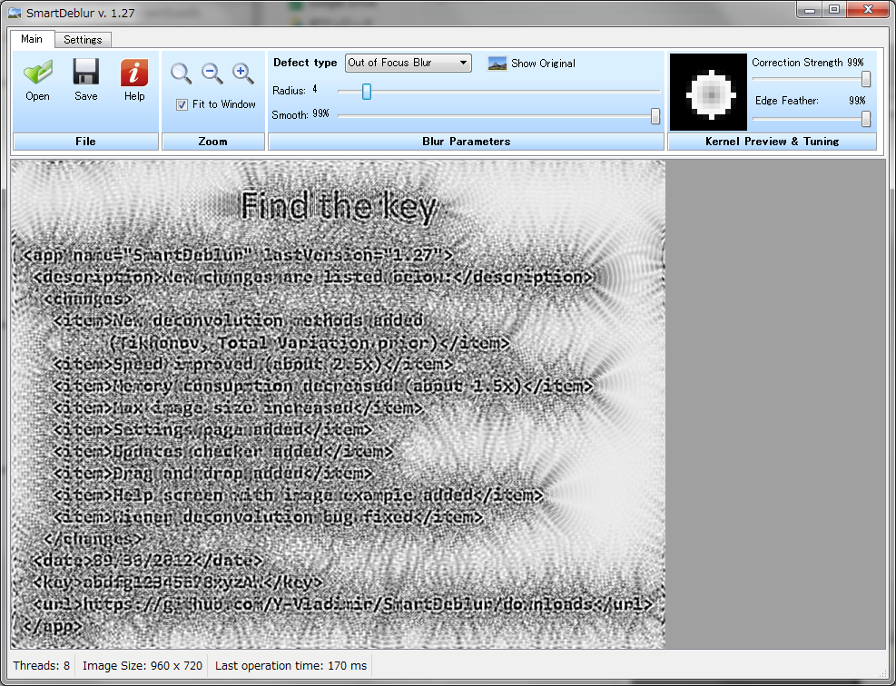This screenshot has height=686, width=896.
Task: Click the Correction Strength slider handle
Action: click(866, 79)
